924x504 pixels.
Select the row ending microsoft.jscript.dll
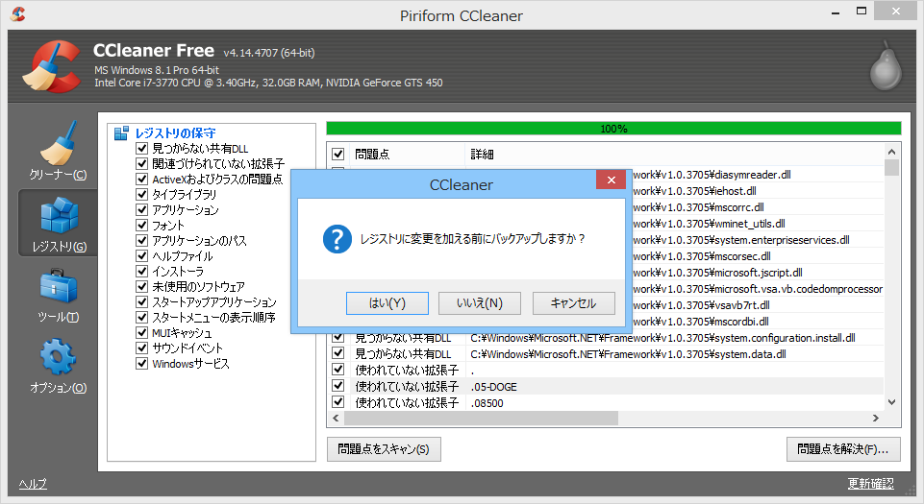(758, 273)
